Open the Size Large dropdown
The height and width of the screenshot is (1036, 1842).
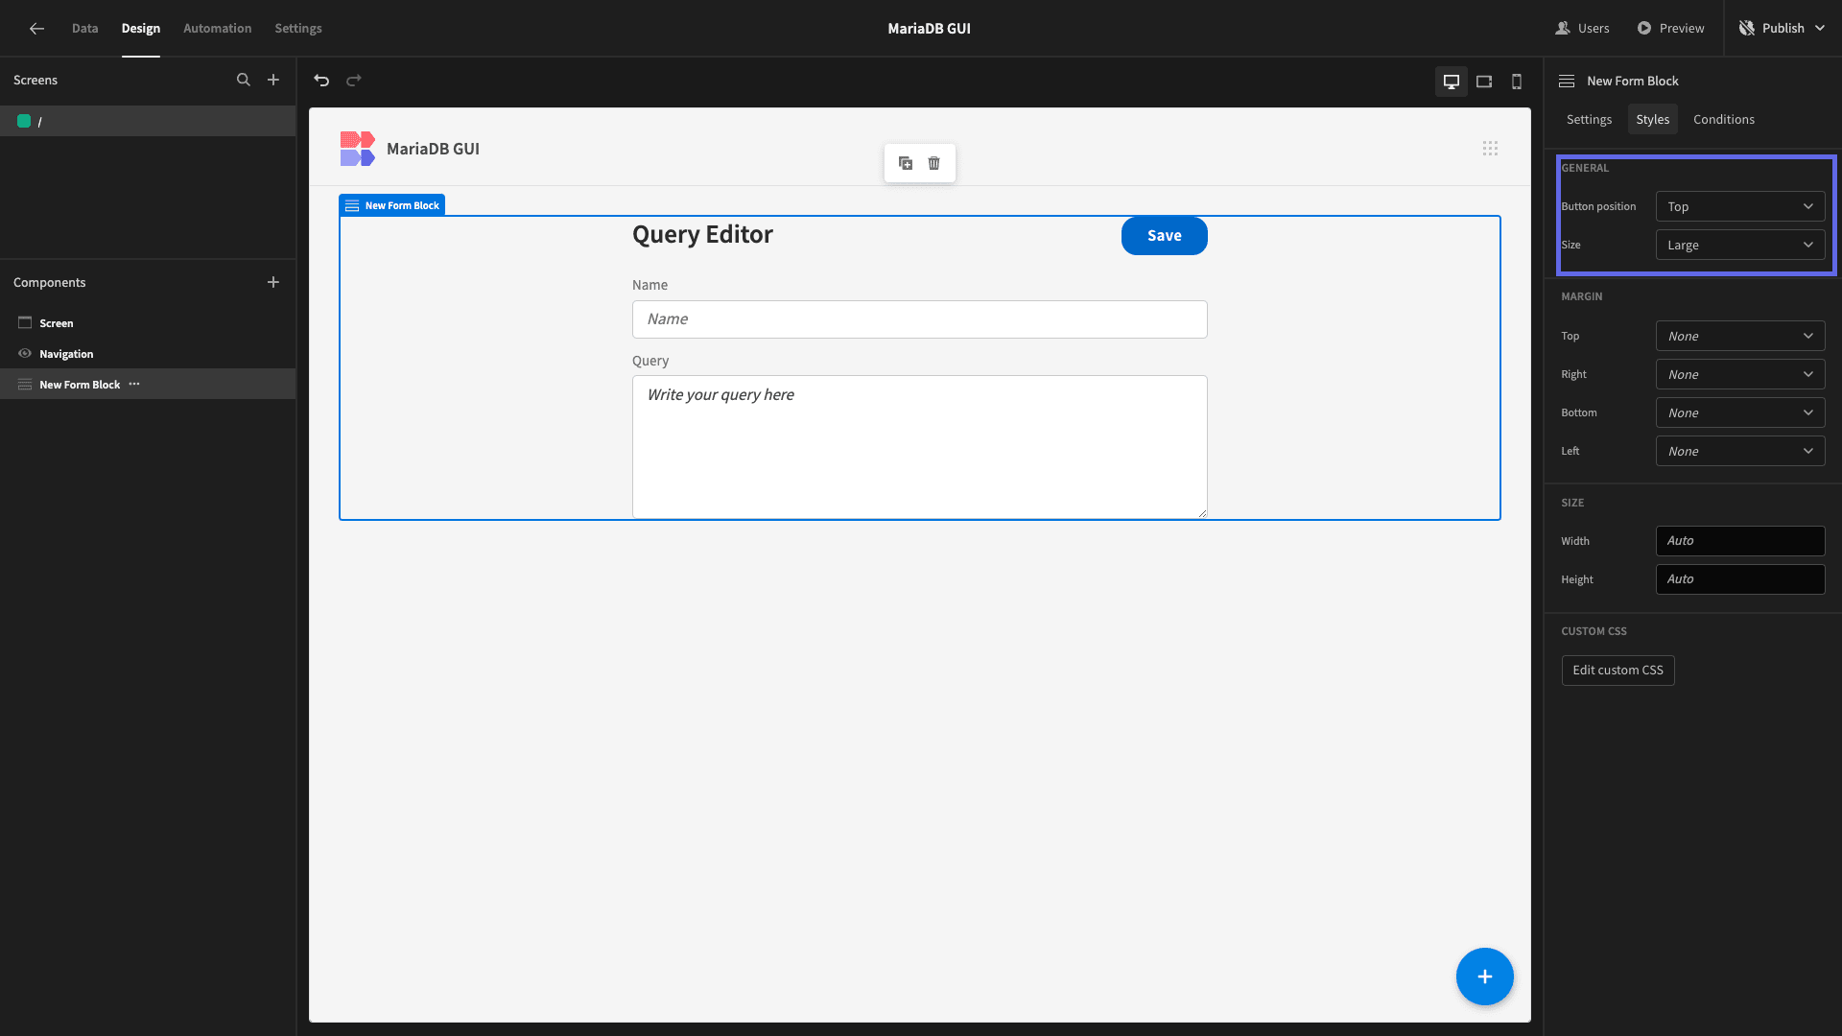click(1740, 245)
